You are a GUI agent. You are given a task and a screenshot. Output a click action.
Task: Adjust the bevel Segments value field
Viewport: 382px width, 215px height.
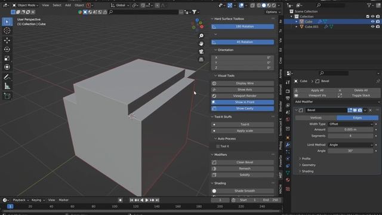350,136
